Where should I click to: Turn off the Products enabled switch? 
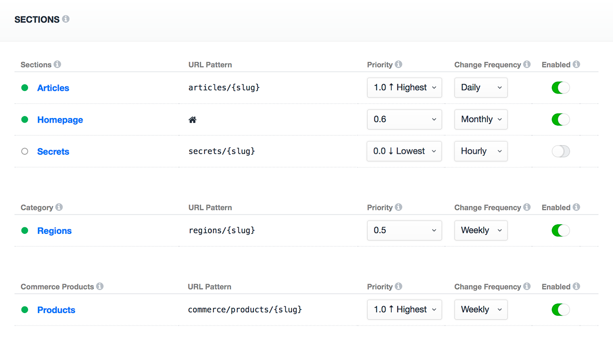coord(560,310)
